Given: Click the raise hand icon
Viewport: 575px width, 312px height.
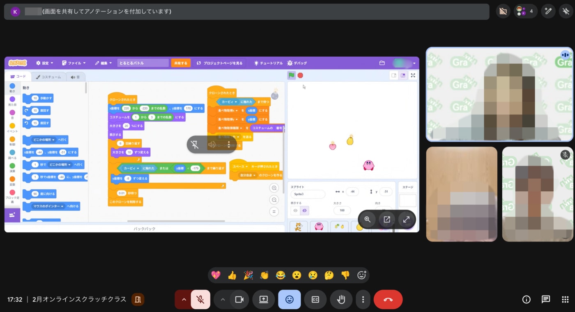Looking at the screenshot, I should 341,299.
